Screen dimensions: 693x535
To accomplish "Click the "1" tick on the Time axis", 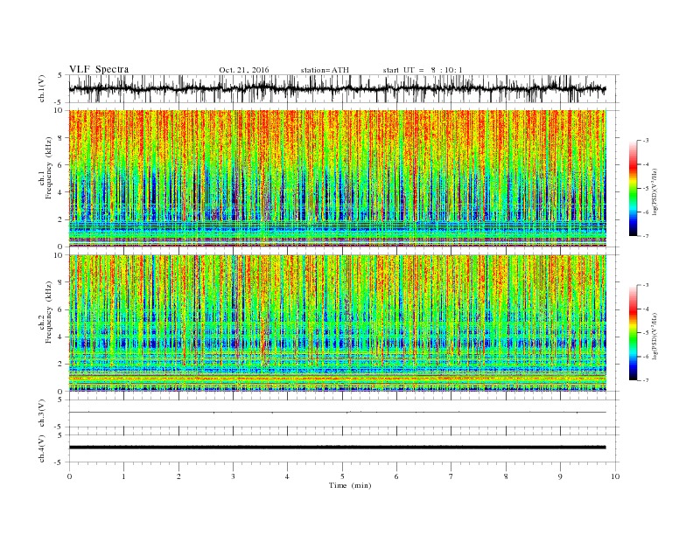I will (123, 476).
